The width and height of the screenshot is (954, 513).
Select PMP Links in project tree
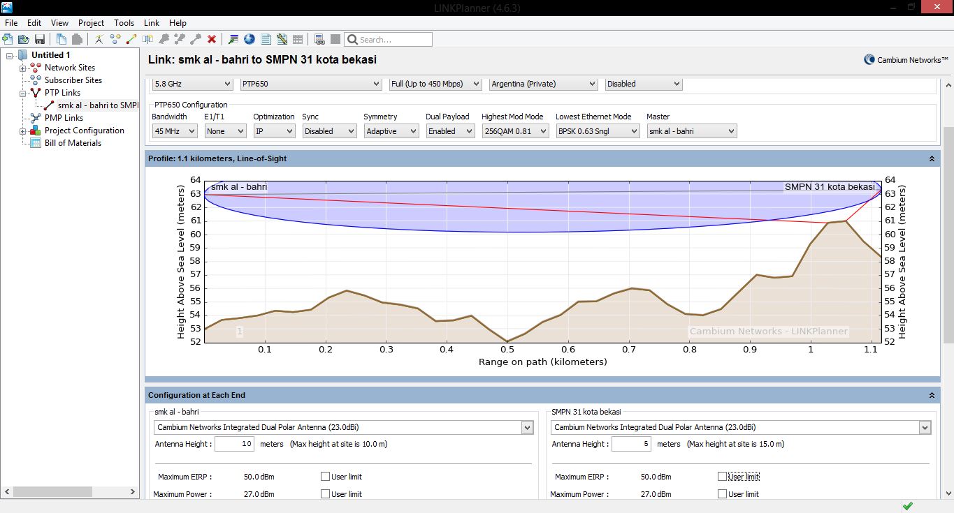click(x=64, y=118)
